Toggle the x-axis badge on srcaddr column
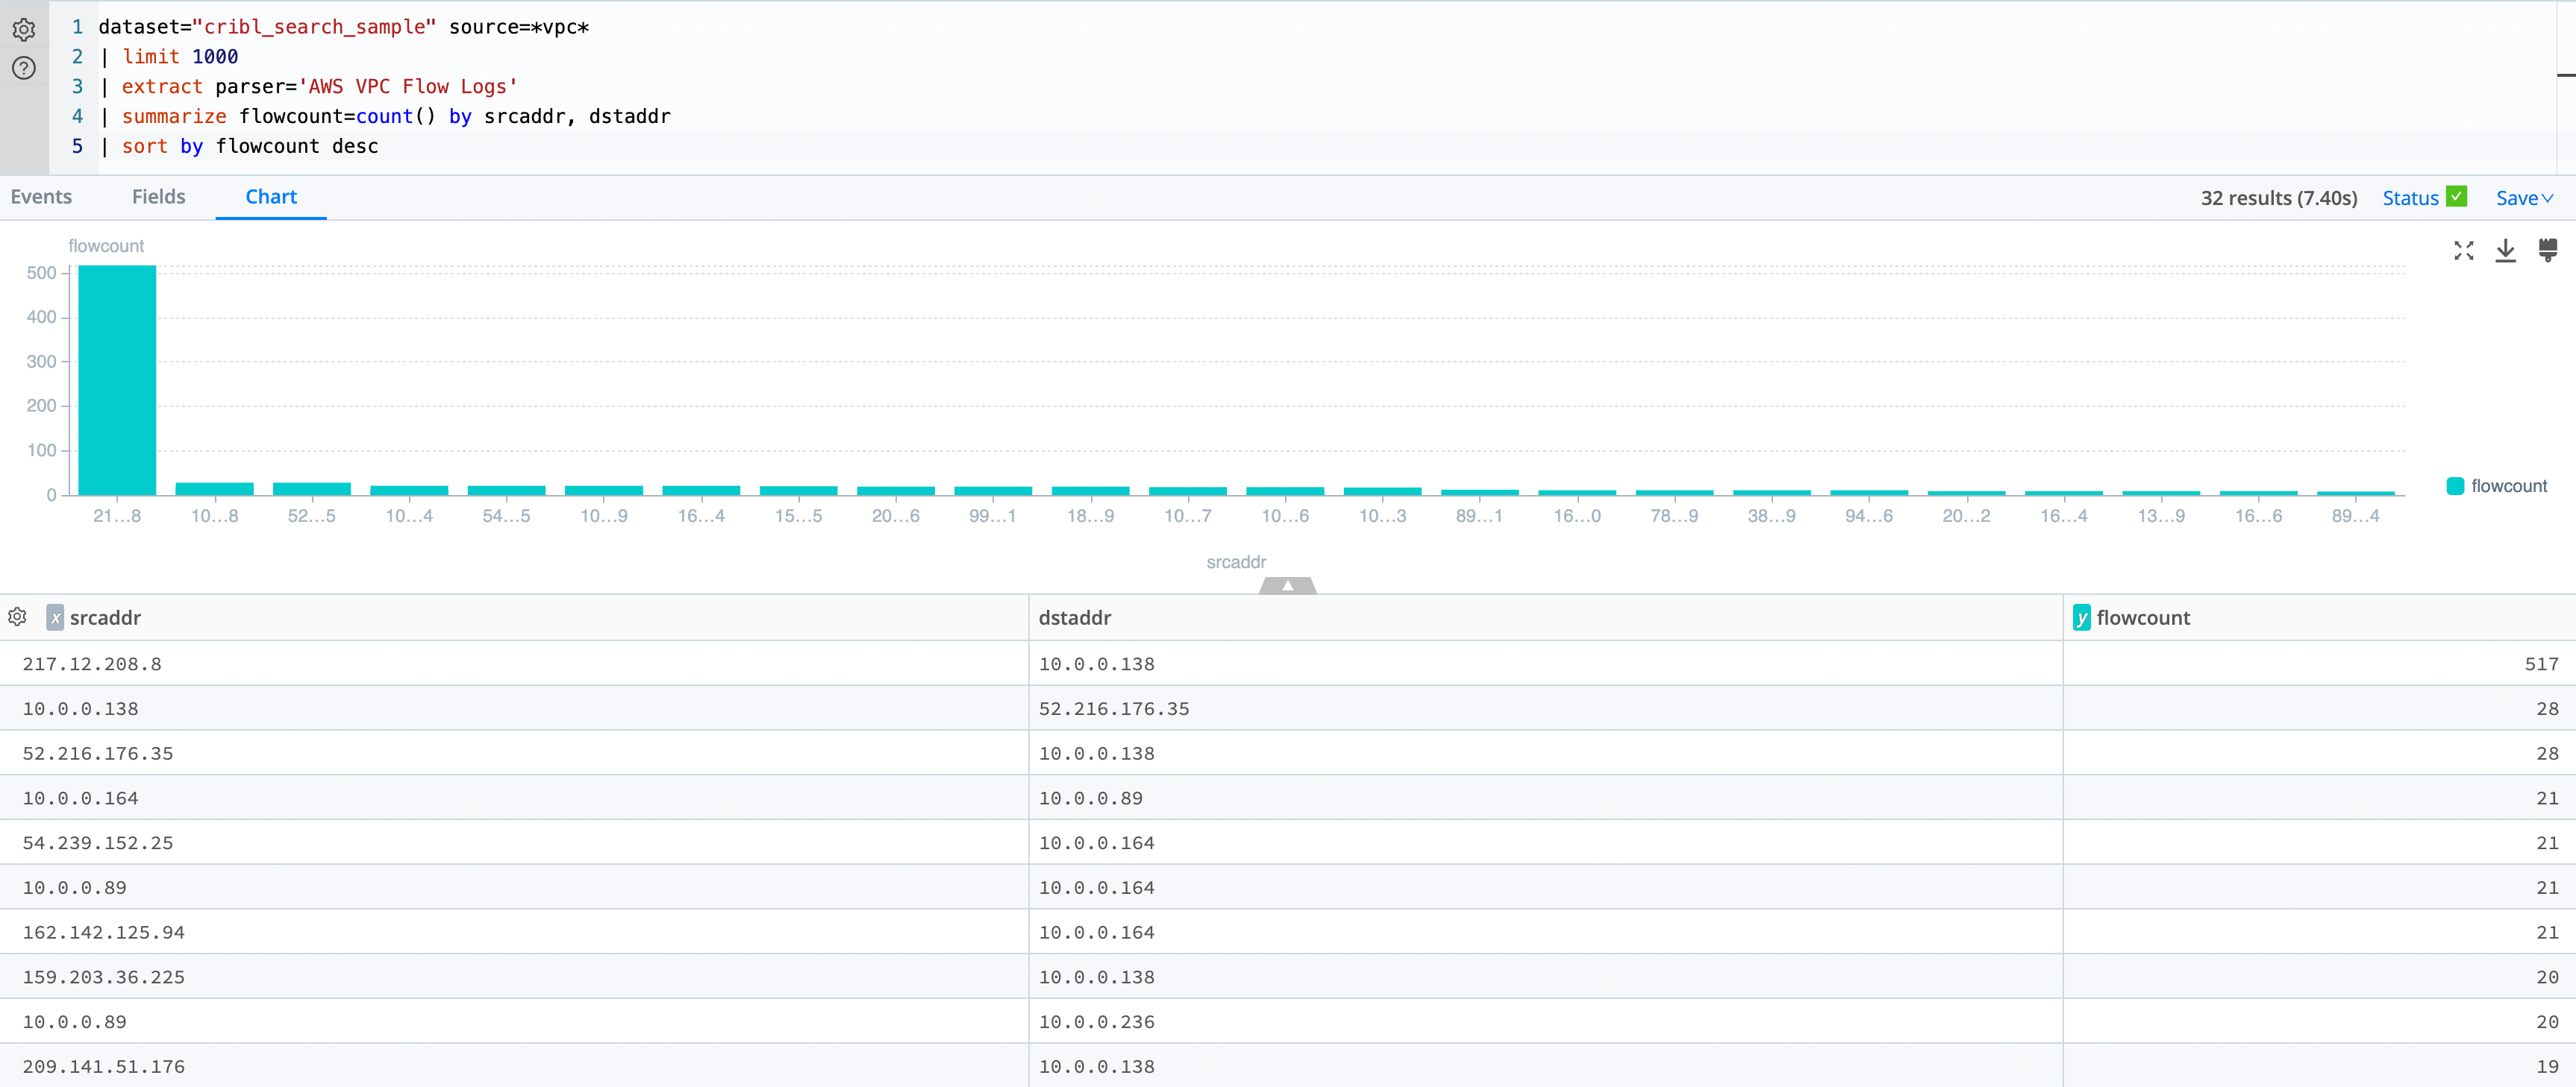This screenshot has width=2576, height=1087. (55, 617)
